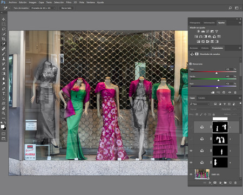Viewport: 243px width, 195px height.
Task: Hide the background photo layer
Action: pos(191,174)
